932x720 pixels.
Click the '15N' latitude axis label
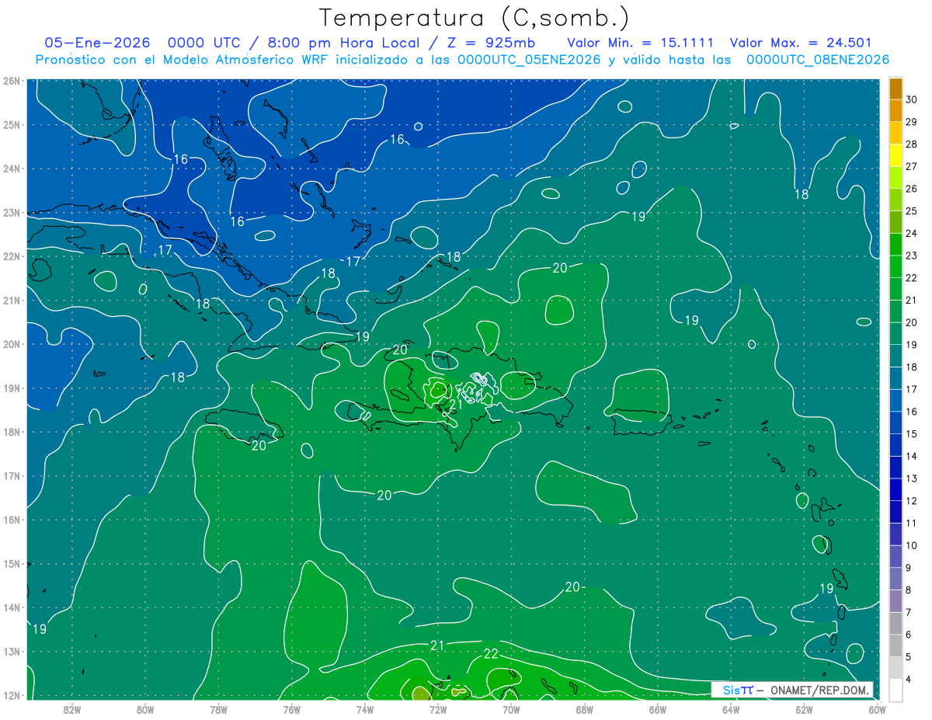coord(11,564)
